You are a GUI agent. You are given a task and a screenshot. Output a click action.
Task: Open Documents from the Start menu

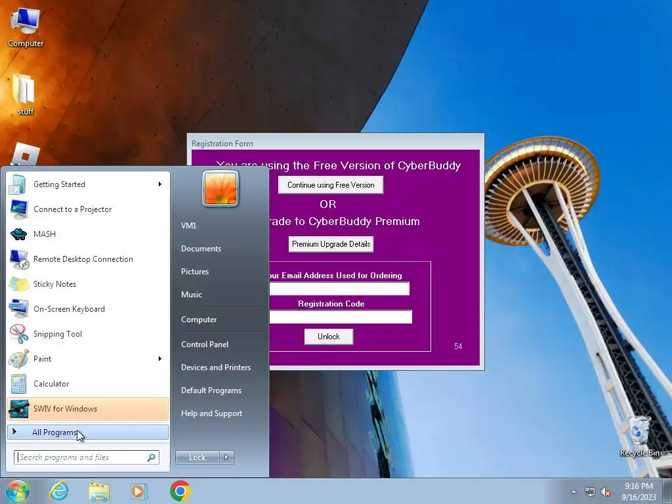[201, 249]
